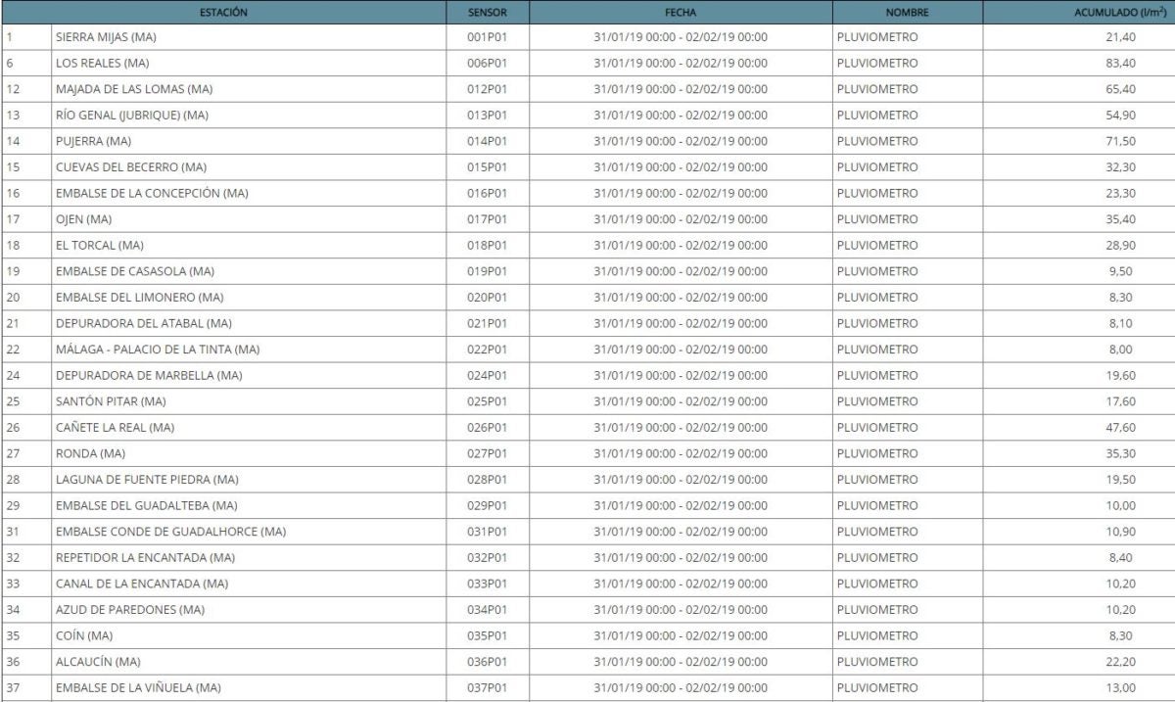Image resolution: width=1175 pixels, height=702 pixels.
Task: Click the RONDA (MA) station cell
Action: pos(90,453)
